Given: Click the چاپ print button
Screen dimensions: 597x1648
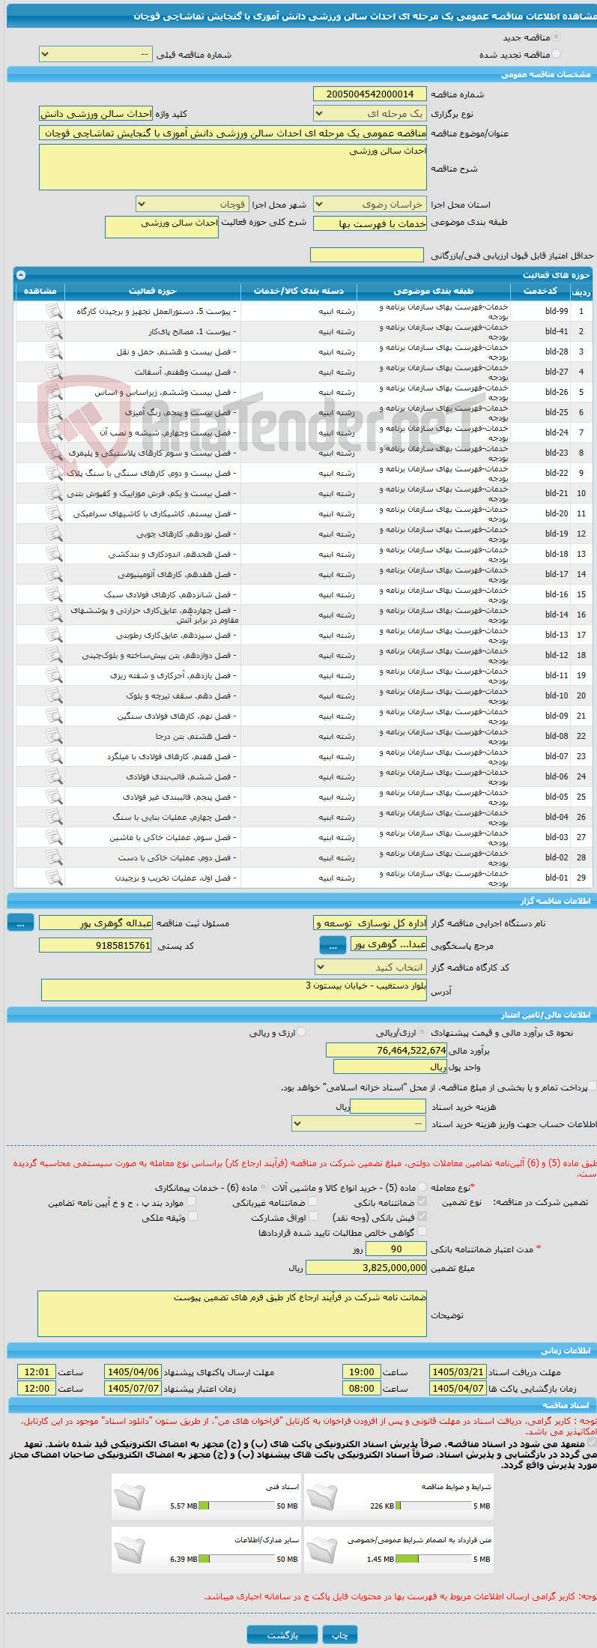Looking at the screenshot, I should click(x=340, y=1635).
